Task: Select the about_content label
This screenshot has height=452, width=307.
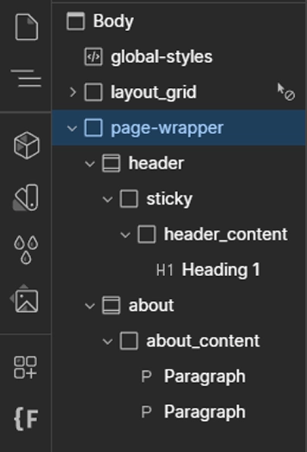Action: coord(203,341)
